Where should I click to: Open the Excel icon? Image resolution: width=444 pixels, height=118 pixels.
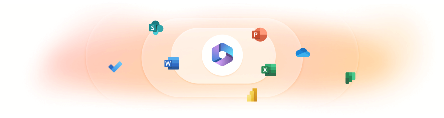click(268, 70)
